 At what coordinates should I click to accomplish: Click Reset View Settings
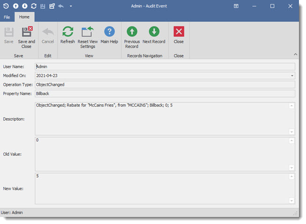click(x=88, y=37)
